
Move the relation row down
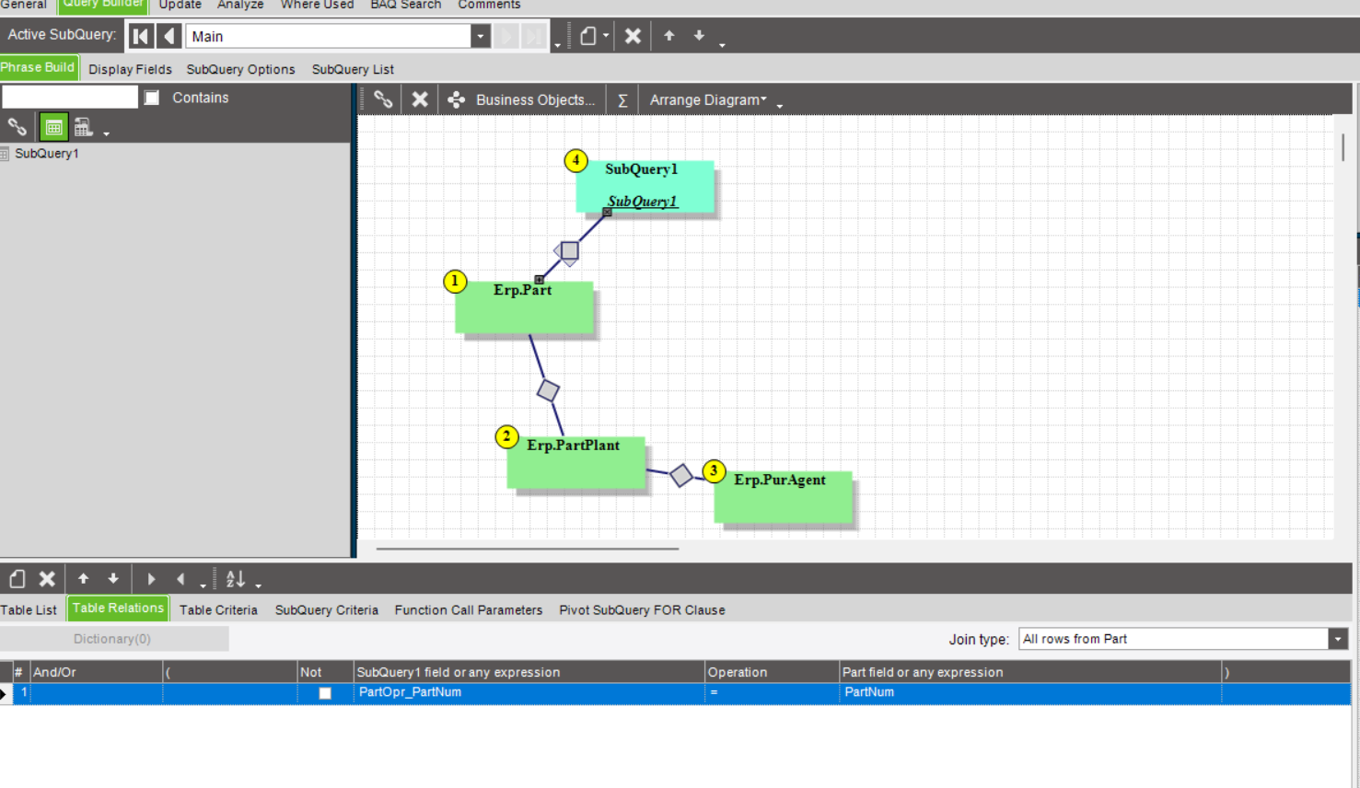113,579
